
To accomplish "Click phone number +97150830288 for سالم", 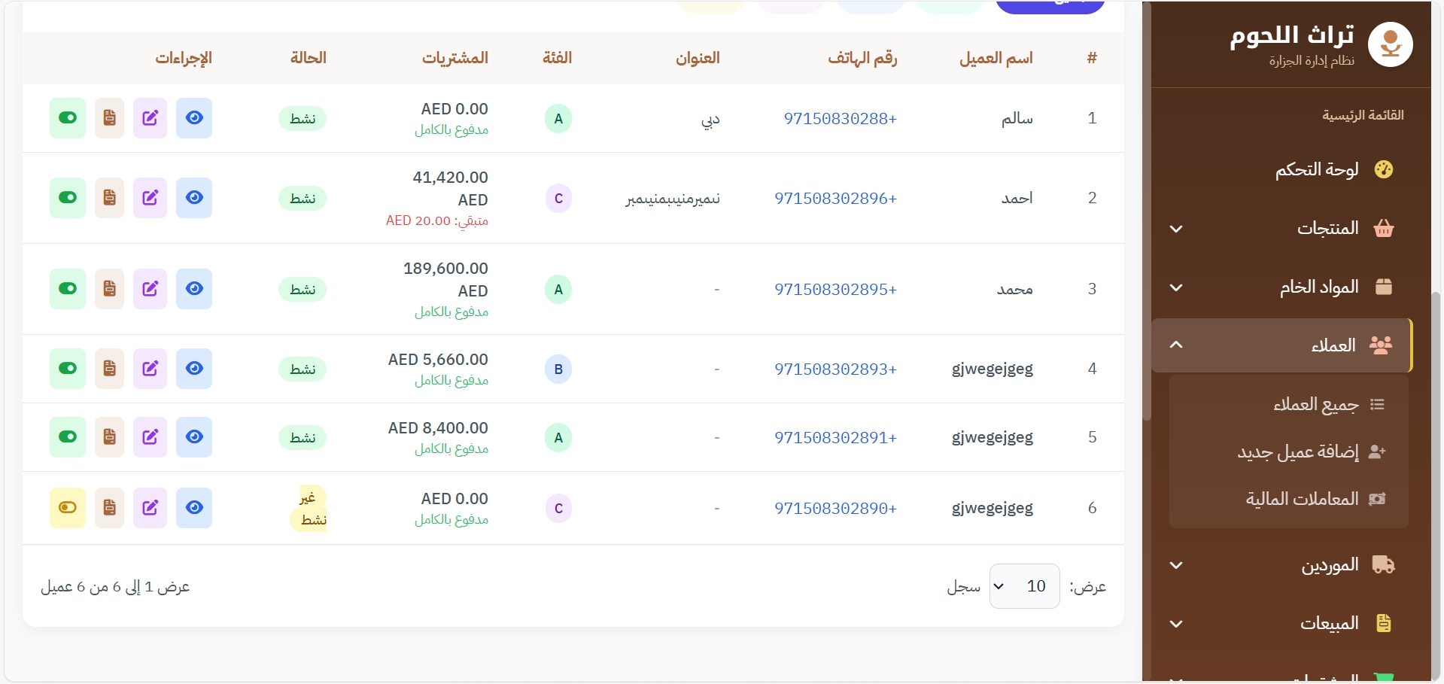I will 840,119.
